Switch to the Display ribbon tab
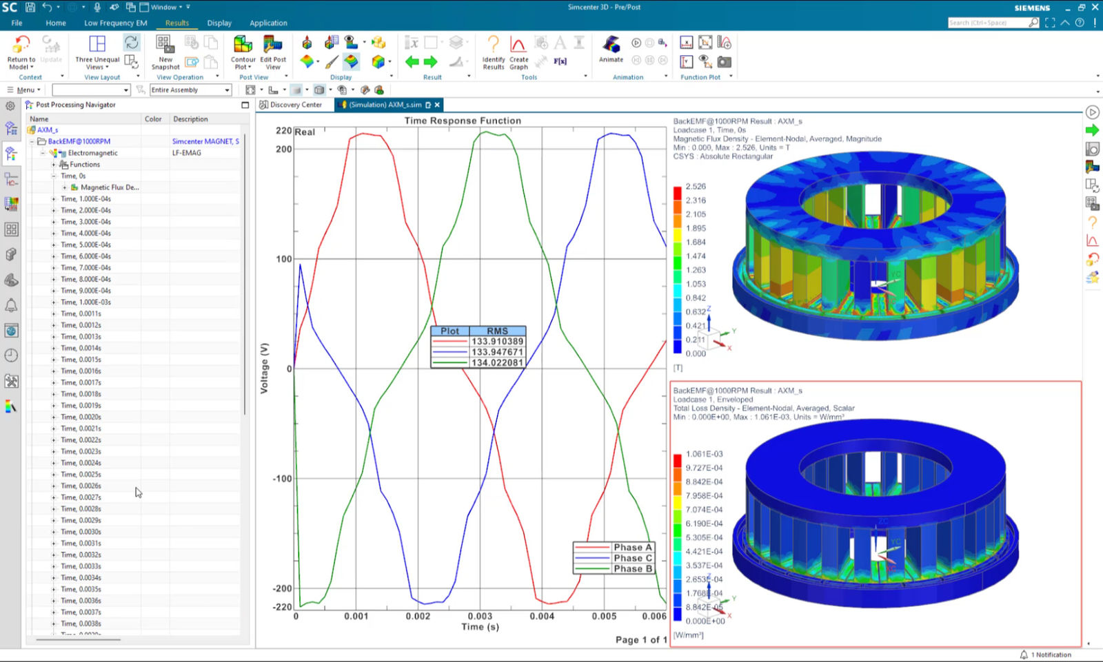The width and height of the screenshot is (1103, 662). tap(219, 23)
